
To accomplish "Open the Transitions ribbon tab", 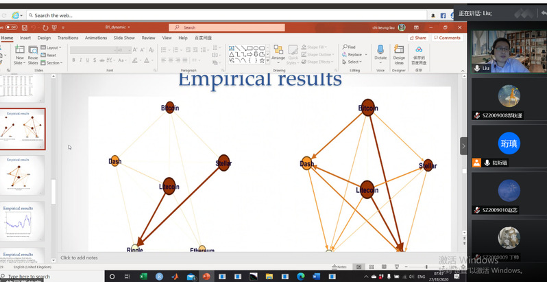I will [68, 38].
